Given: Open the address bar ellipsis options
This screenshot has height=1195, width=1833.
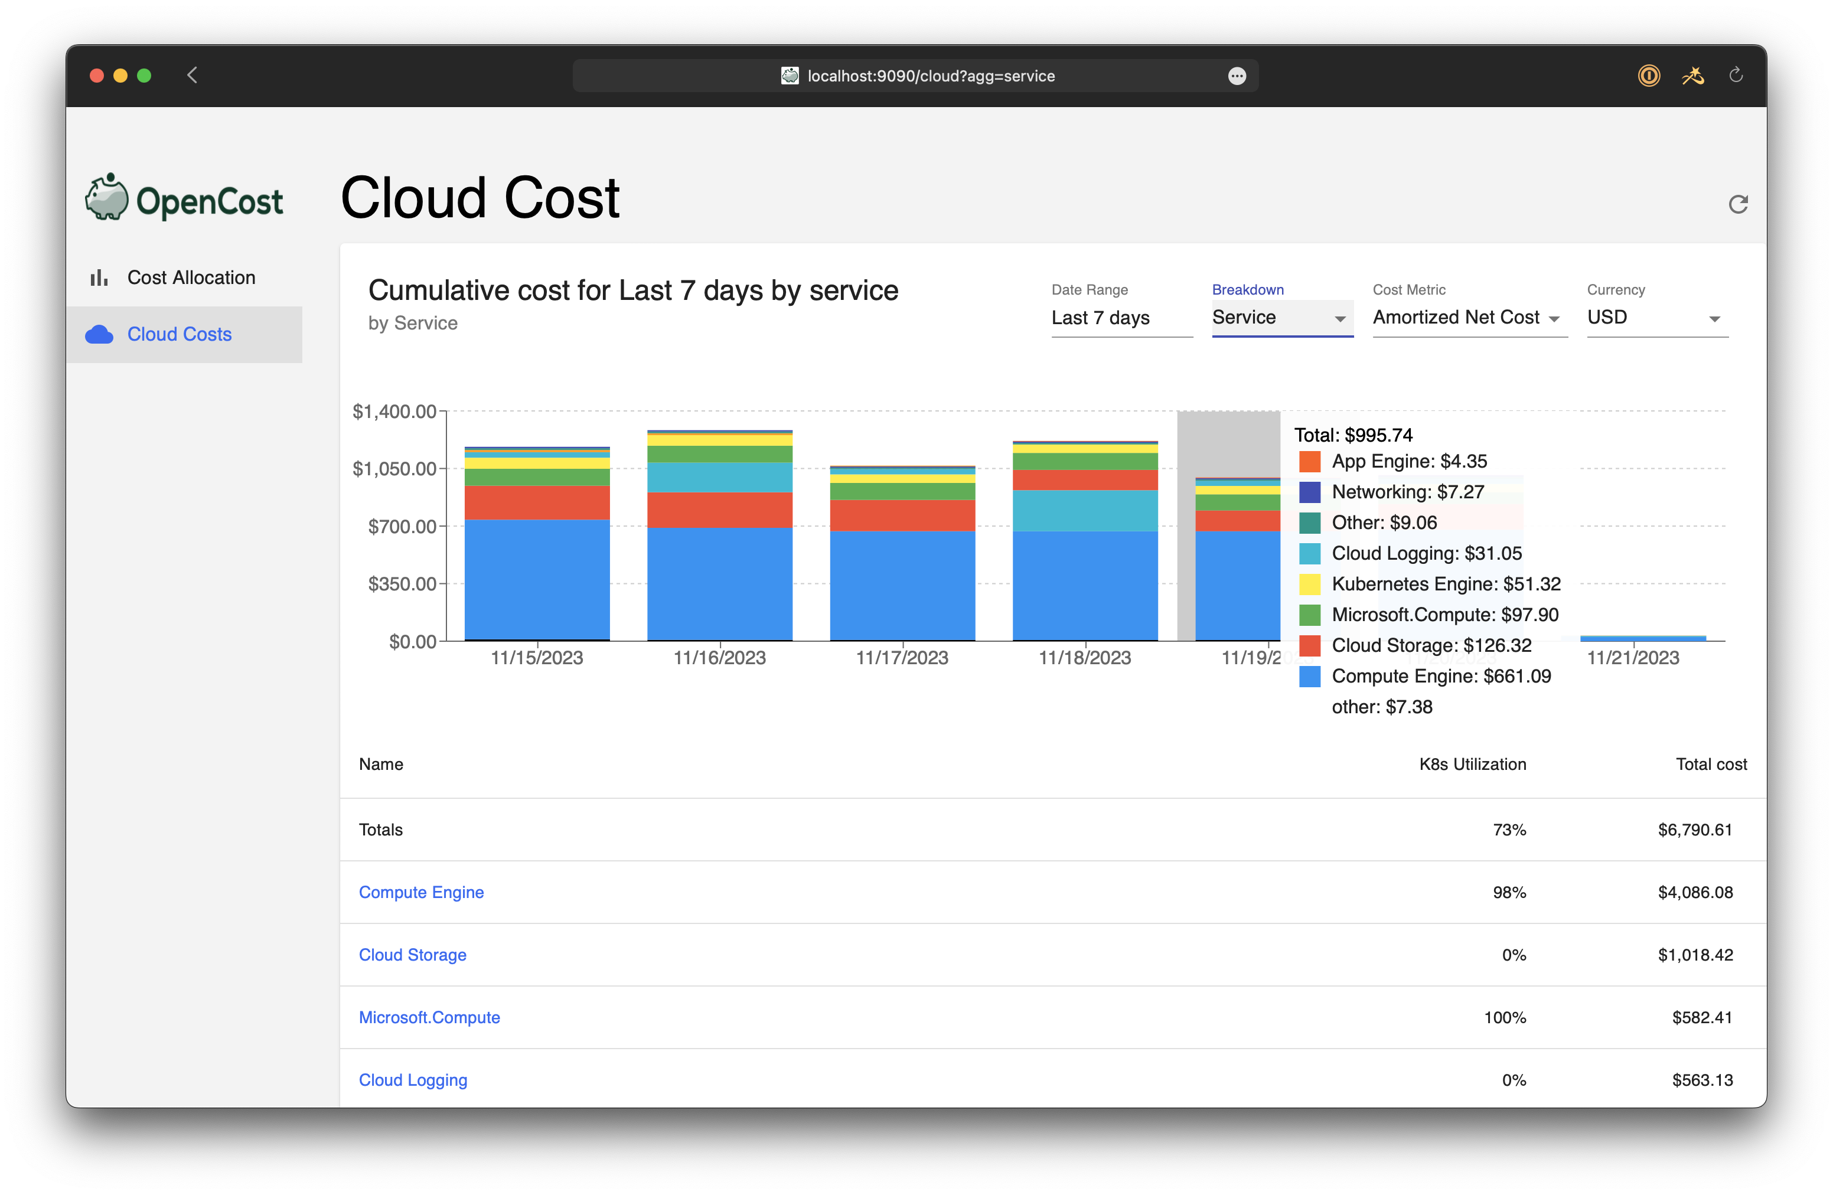Looking at the screenshot, I should click(1237, 76).
